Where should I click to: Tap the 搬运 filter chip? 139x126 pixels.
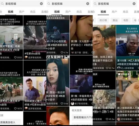[x=115, y=20]
